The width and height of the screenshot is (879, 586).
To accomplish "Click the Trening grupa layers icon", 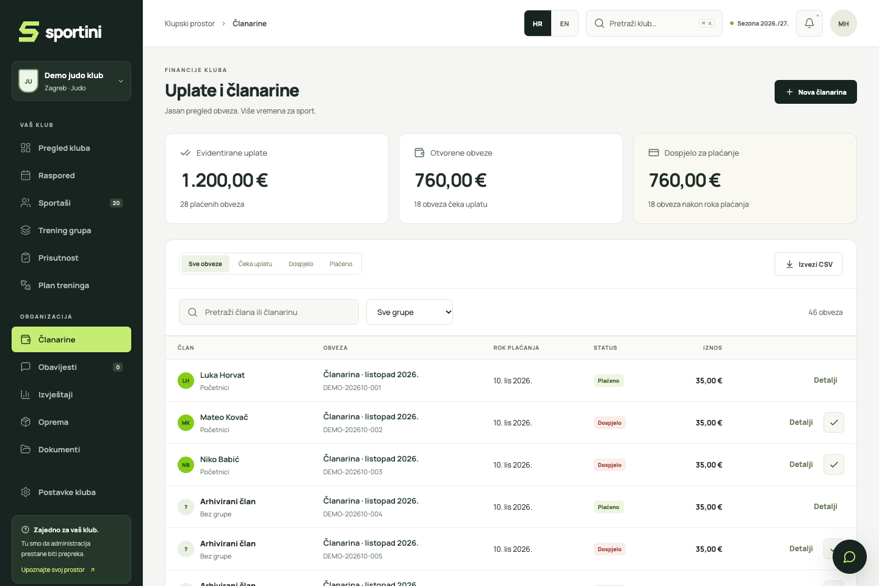I will [26, 230].
